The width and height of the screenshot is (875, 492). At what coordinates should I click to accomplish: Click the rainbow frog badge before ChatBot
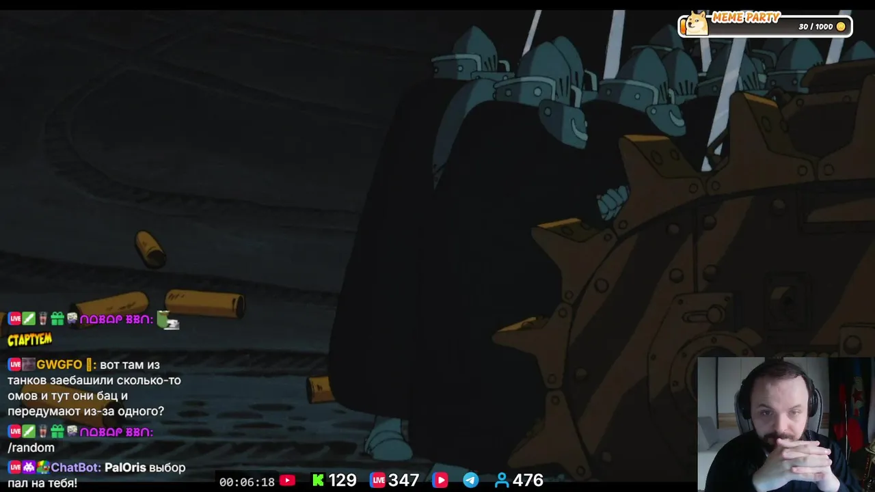(x=43, y=467)
